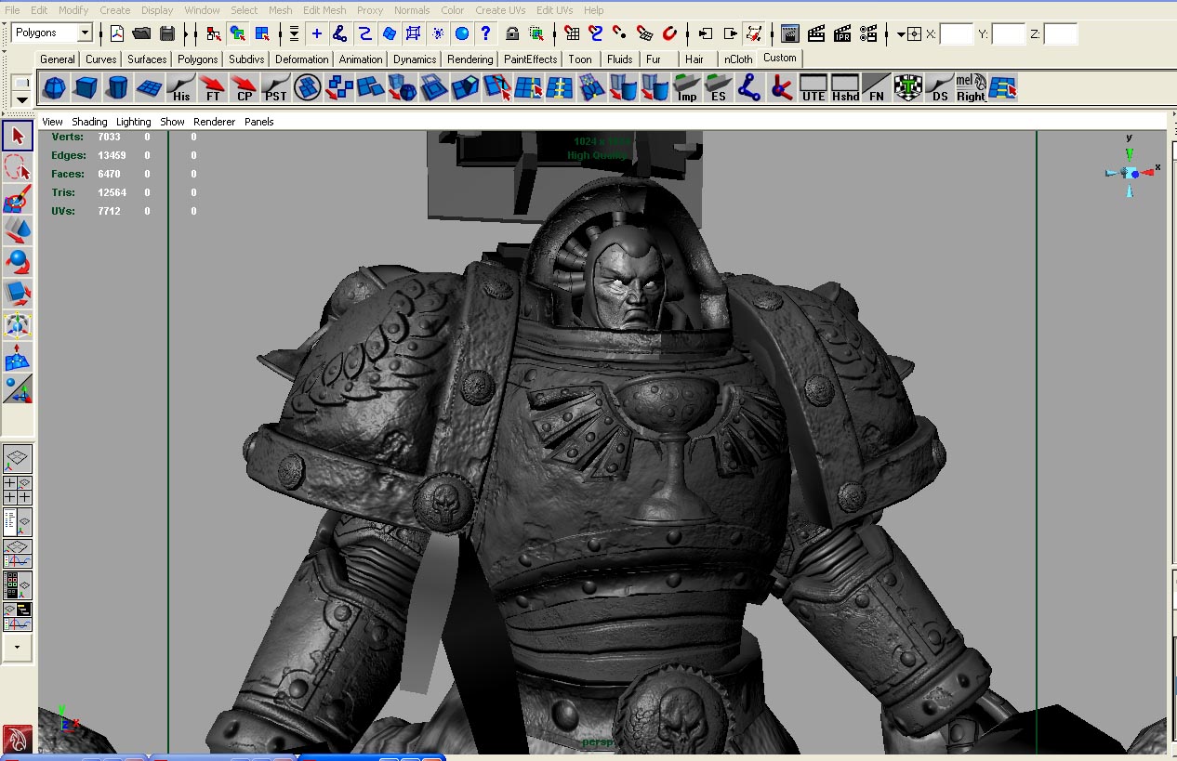1177x761 pixels.
Task: Create a polygon cube from shelf
Action: click(86, 88)
